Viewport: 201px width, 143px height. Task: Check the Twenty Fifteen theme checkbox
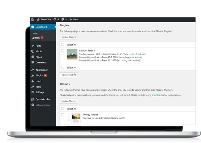[x=63, y=114]
